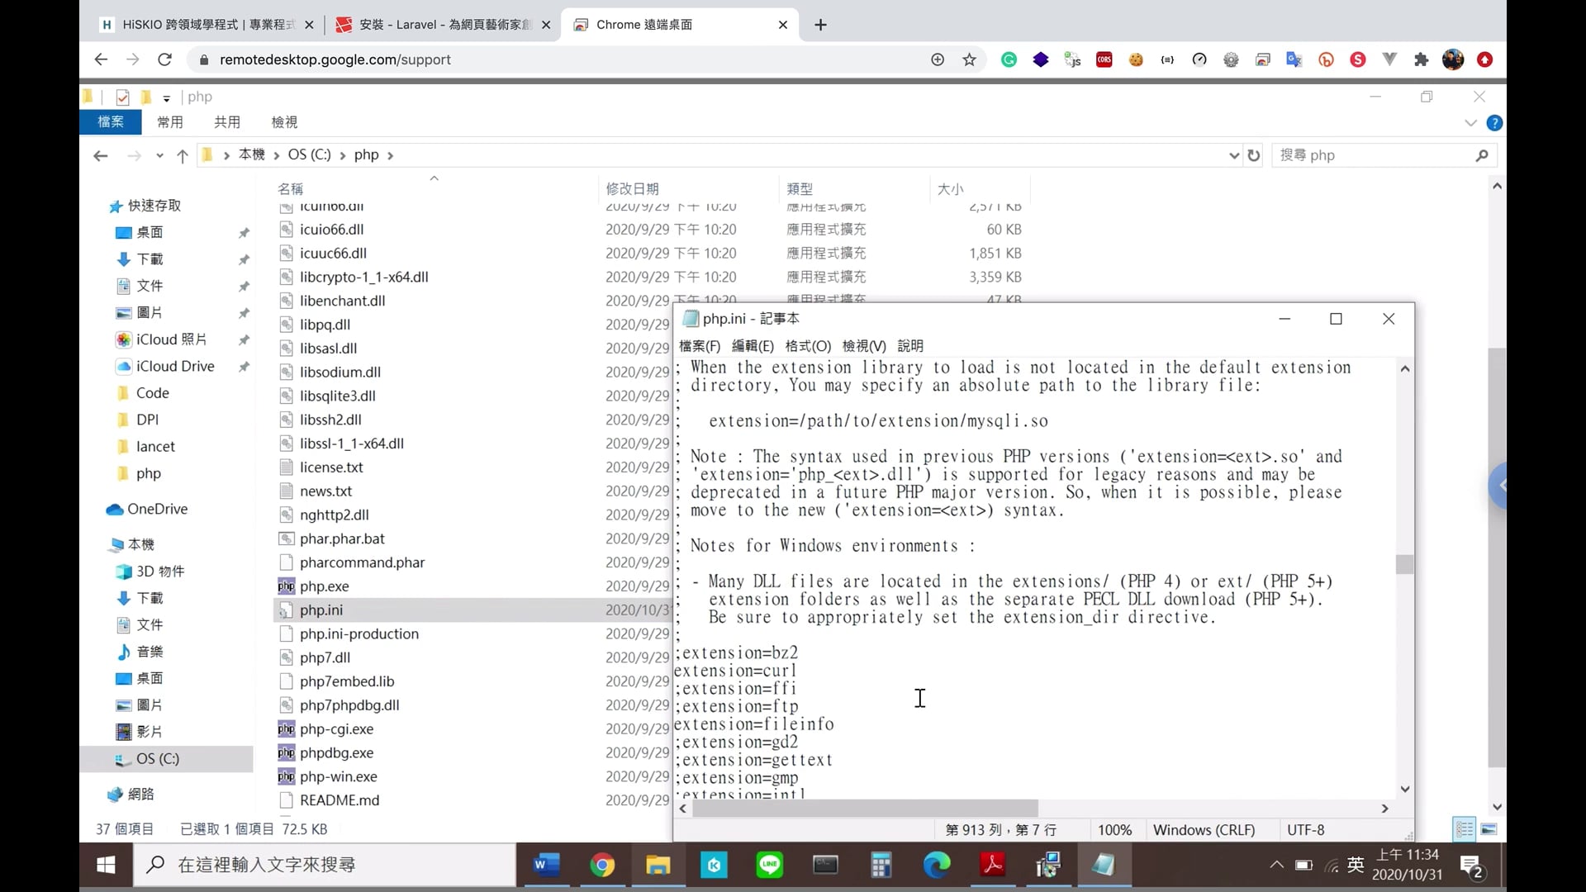Refresh the php folder listing
1586x892 pixels.
tap(1254, 155)
